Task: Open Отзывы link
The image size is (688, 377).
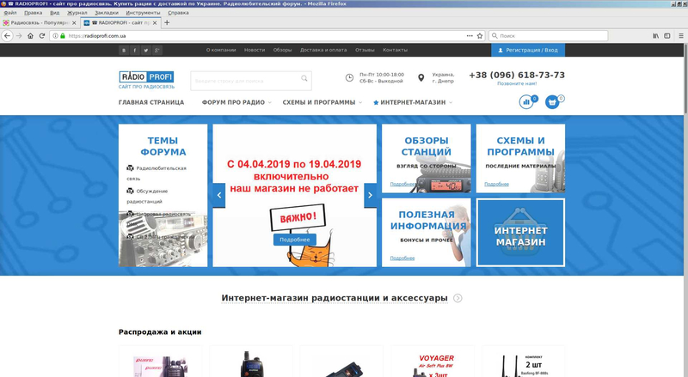Action: (x=365, y=50)
